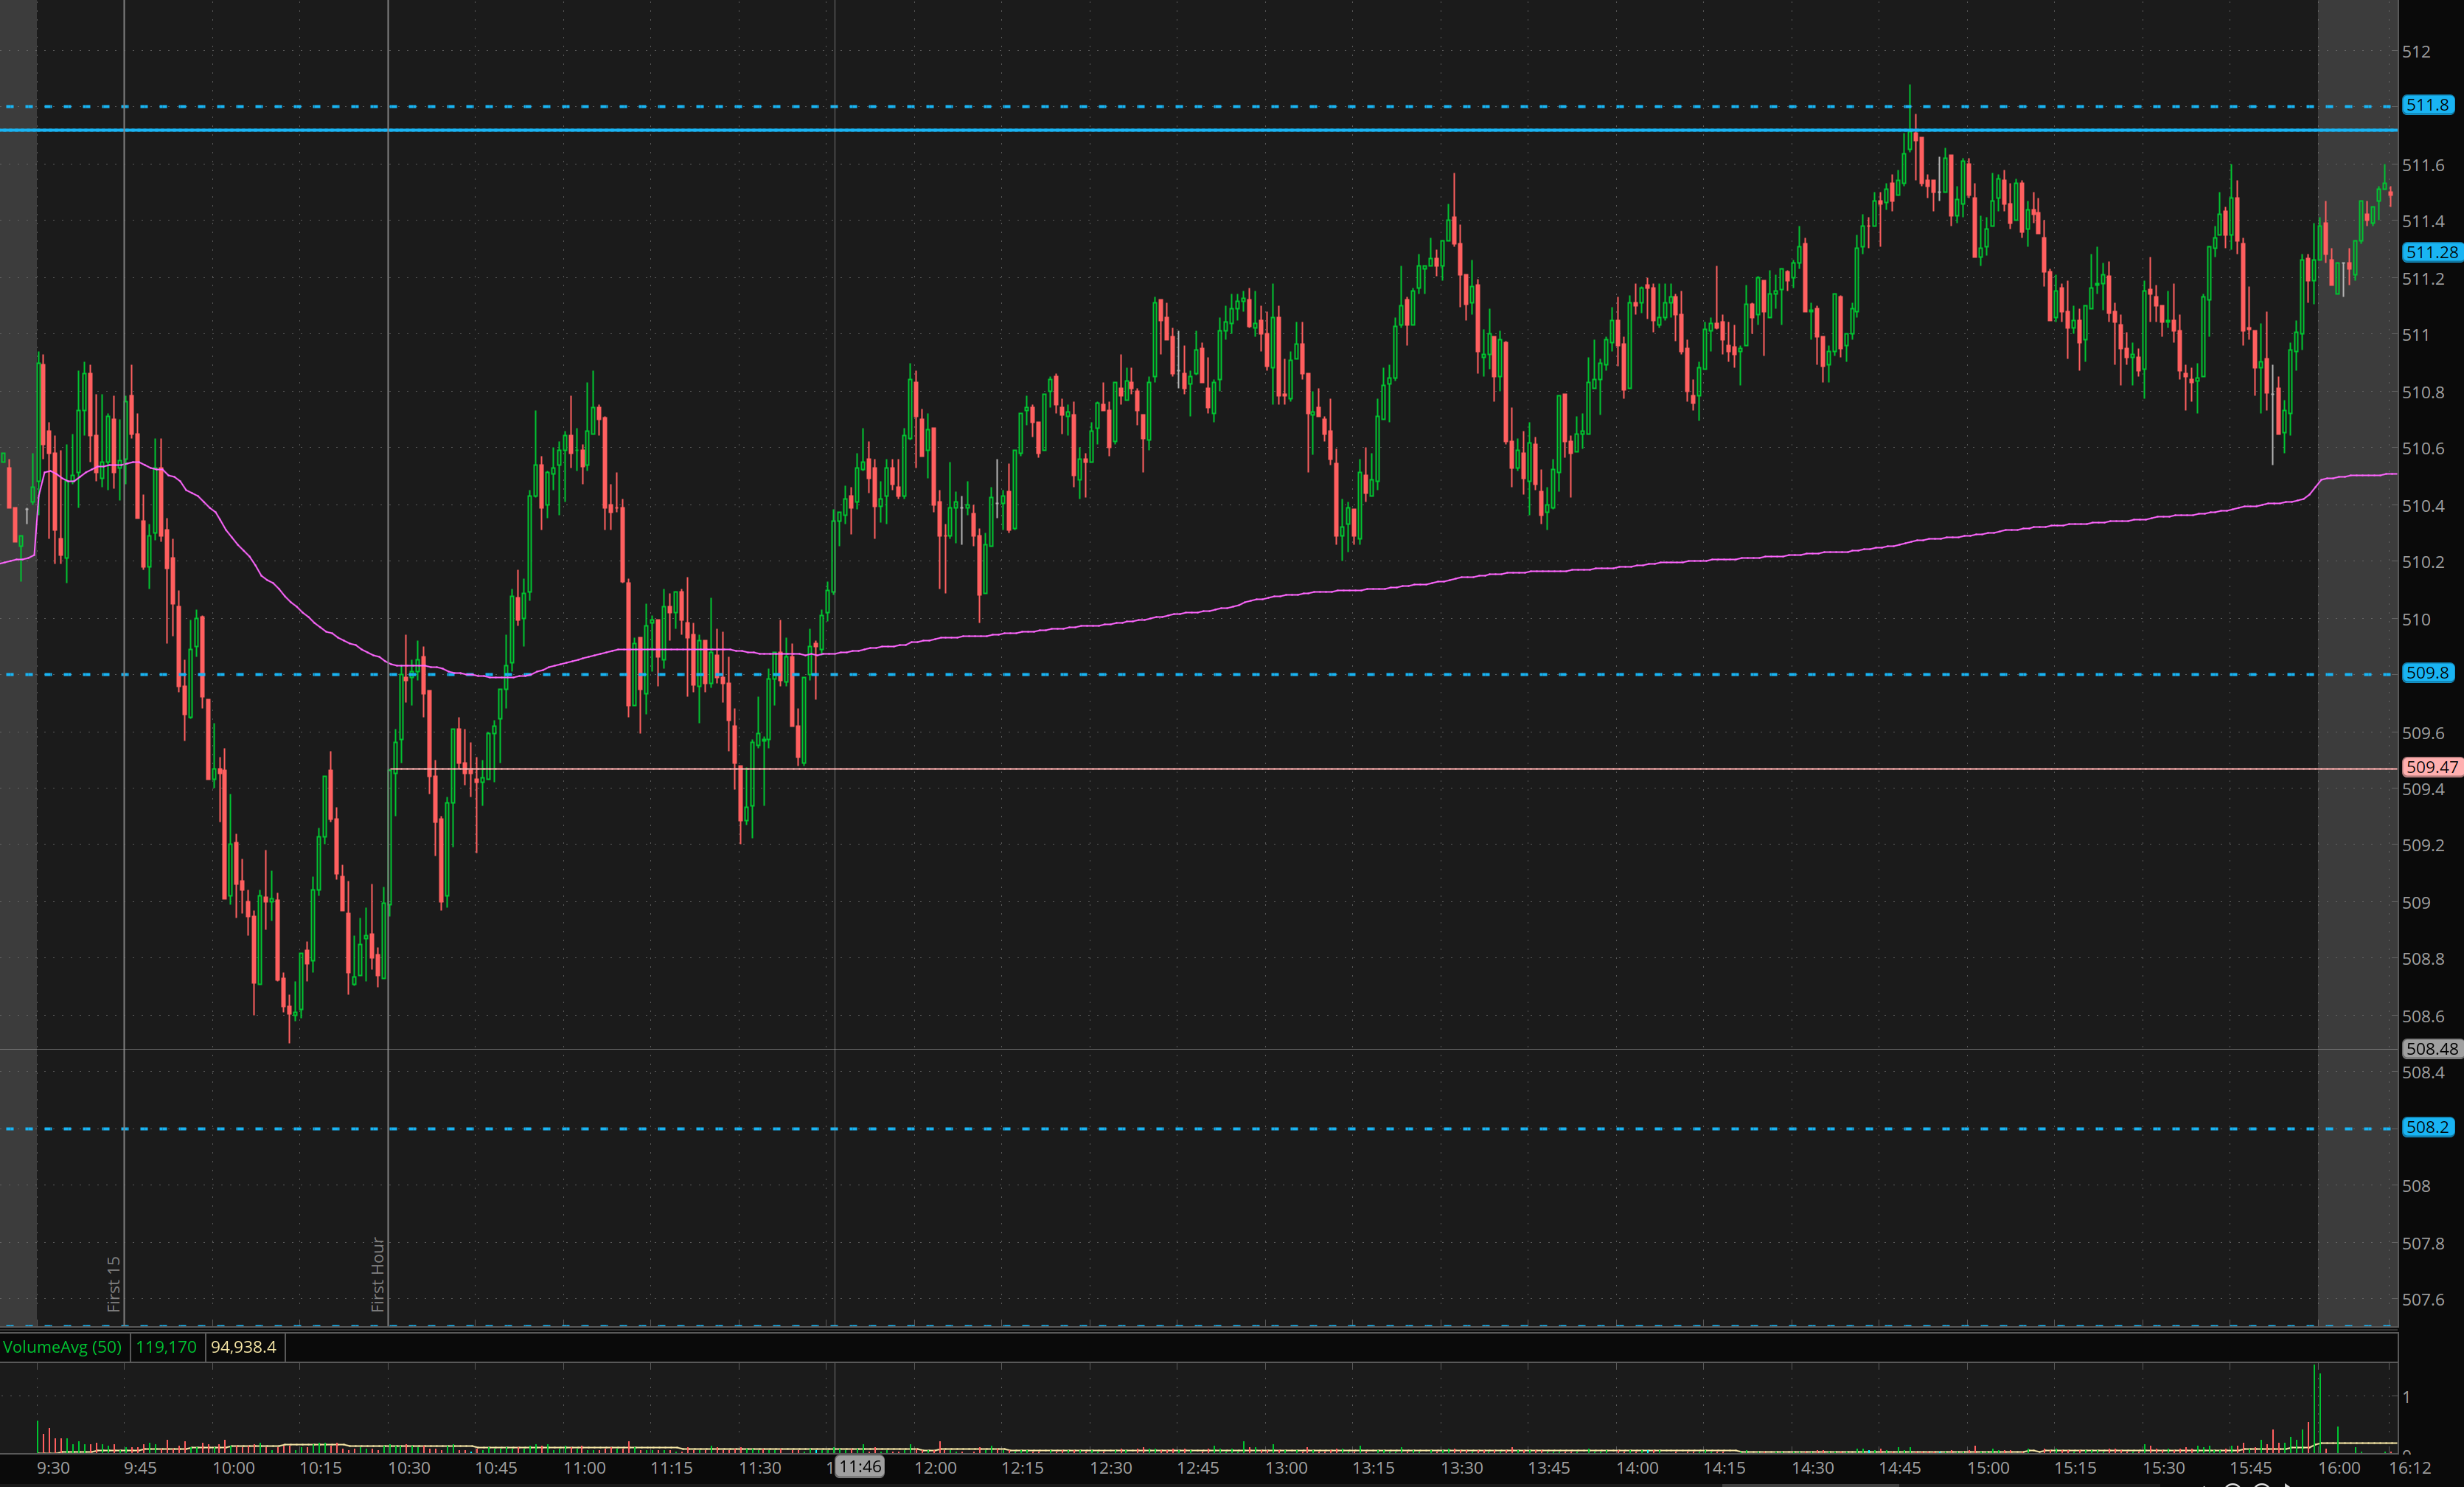
Task: Open the VolumeAvg (50) study label
Action: [62, 1347]
